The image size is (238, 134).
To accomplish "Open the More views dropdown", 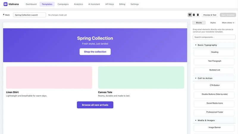I will click(228, 23).
